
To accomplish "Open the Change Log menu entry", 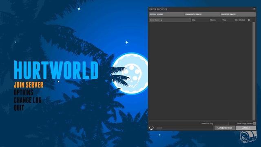I will pos(28,100).
